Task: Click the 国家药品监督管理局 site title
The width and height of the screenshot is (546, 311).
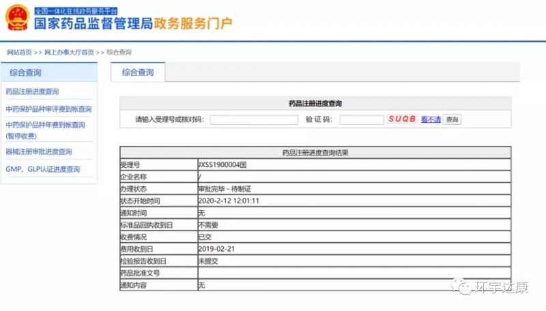Action: pos(94,24)
